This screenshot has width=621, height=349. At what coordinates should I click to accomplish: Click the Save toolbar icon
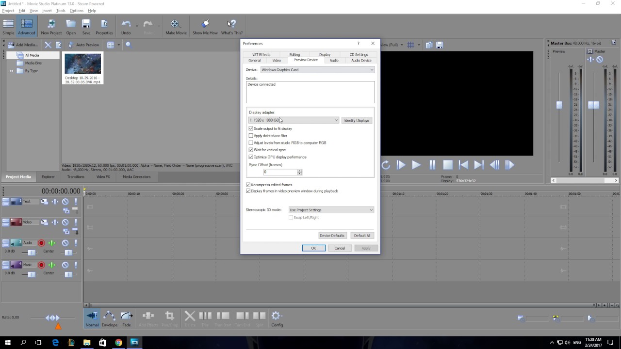(x=86, y=27)
